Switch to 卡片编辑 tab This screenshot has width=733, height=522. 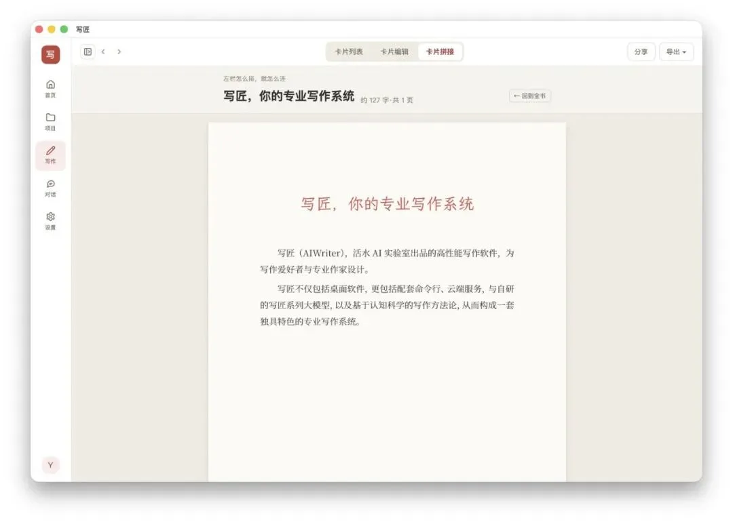pyautogui.click(x=394, y=52)
